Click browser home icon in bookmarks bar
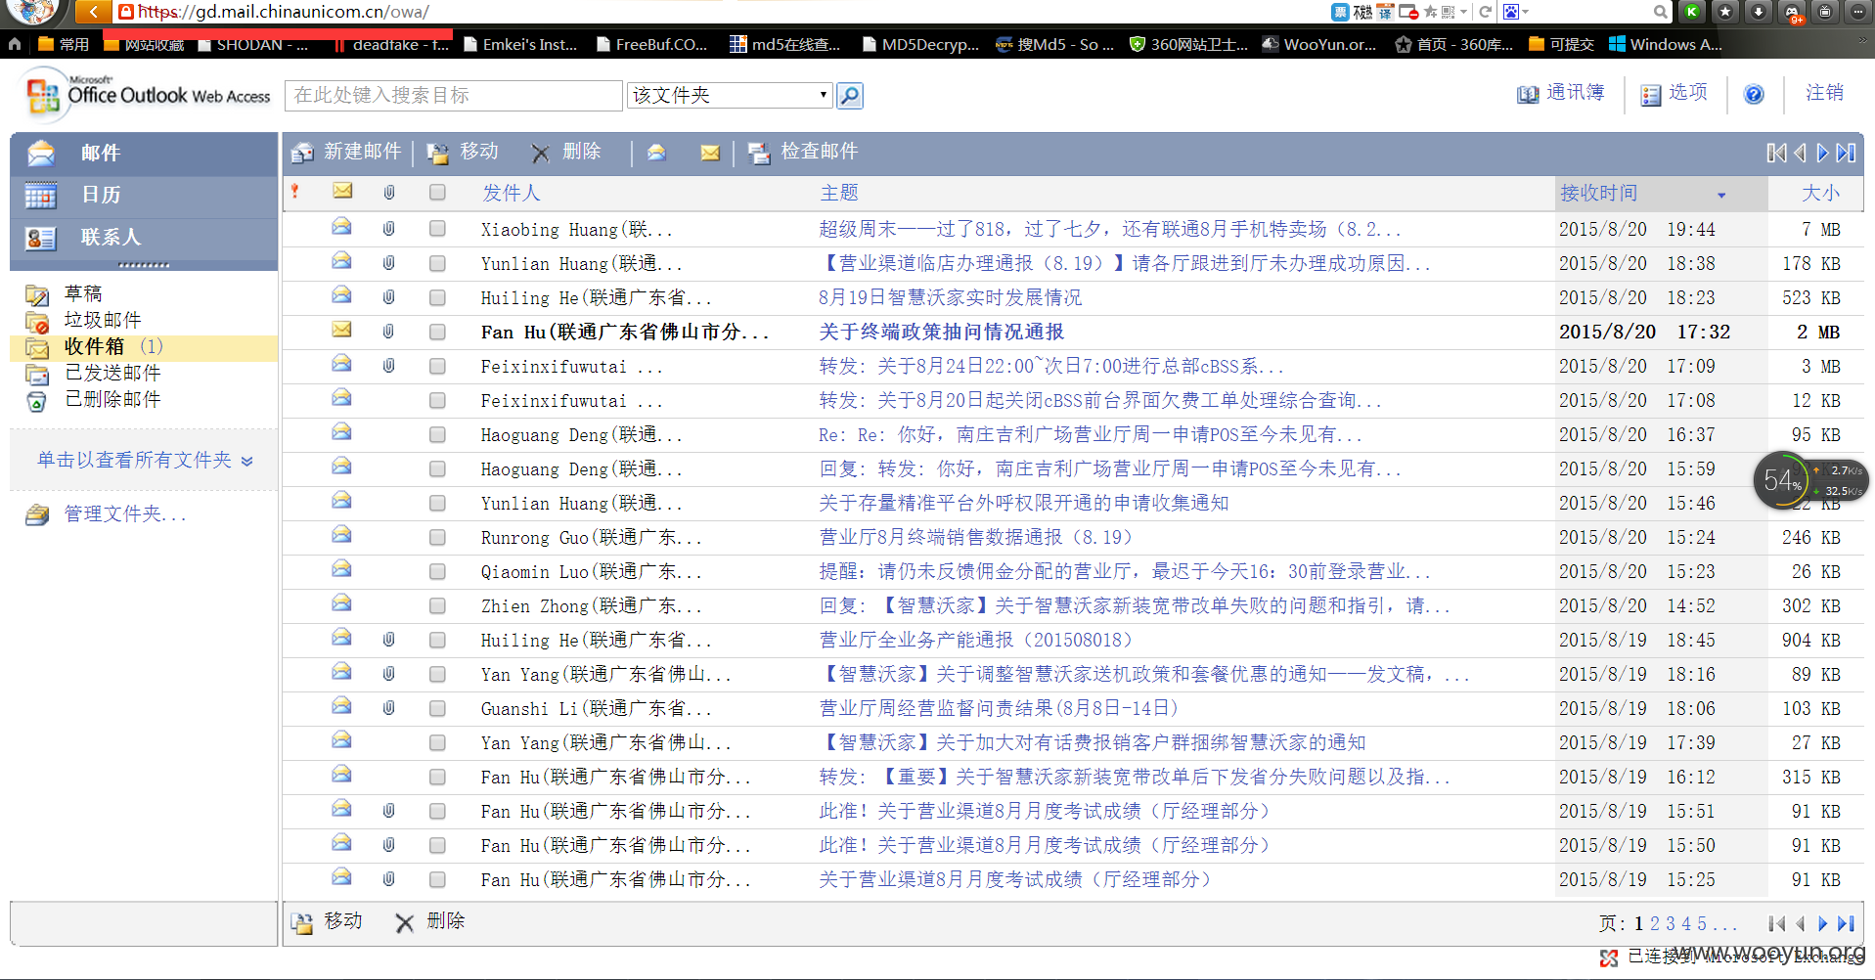 click(14, 44)
